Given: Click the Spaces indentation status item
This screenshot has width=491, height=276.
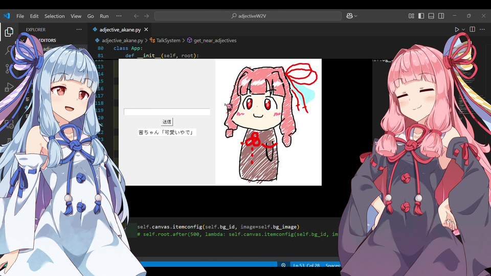Looking at the screenshot, I should (332, 265).
